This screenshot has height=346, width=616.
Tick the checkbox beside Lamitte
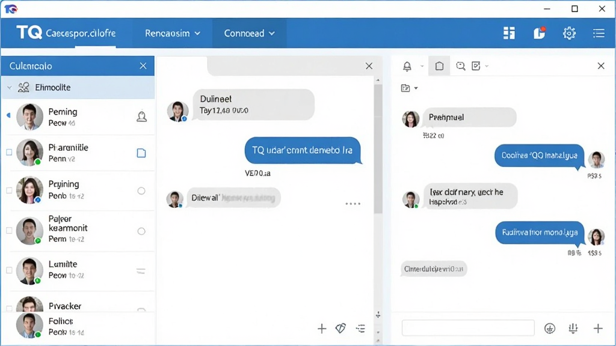(9, 270)
